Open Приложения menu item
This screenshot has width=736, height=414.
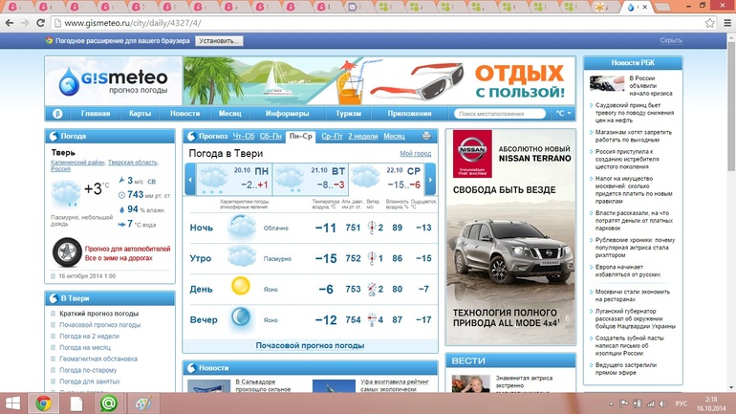click(x=409, y=114)
